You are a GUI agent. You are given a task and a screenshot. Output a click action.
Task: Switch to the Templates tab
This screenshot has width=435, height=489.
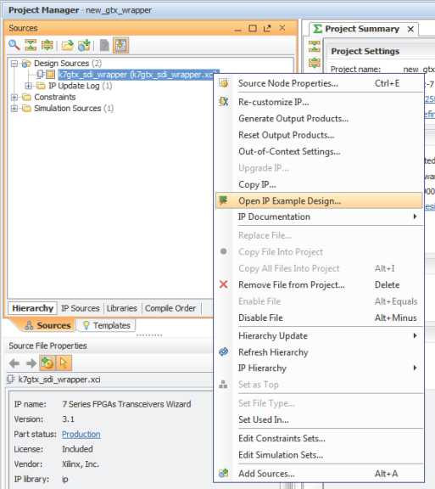click(107, 325)
